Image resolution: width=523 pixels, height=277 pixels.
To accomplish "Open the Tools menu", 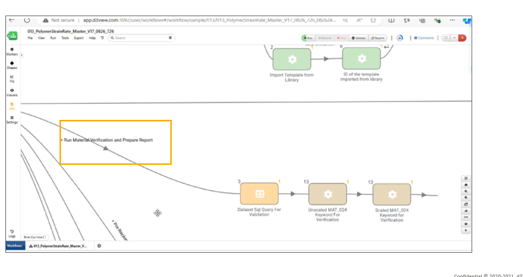I will click(x=65, y=38).
